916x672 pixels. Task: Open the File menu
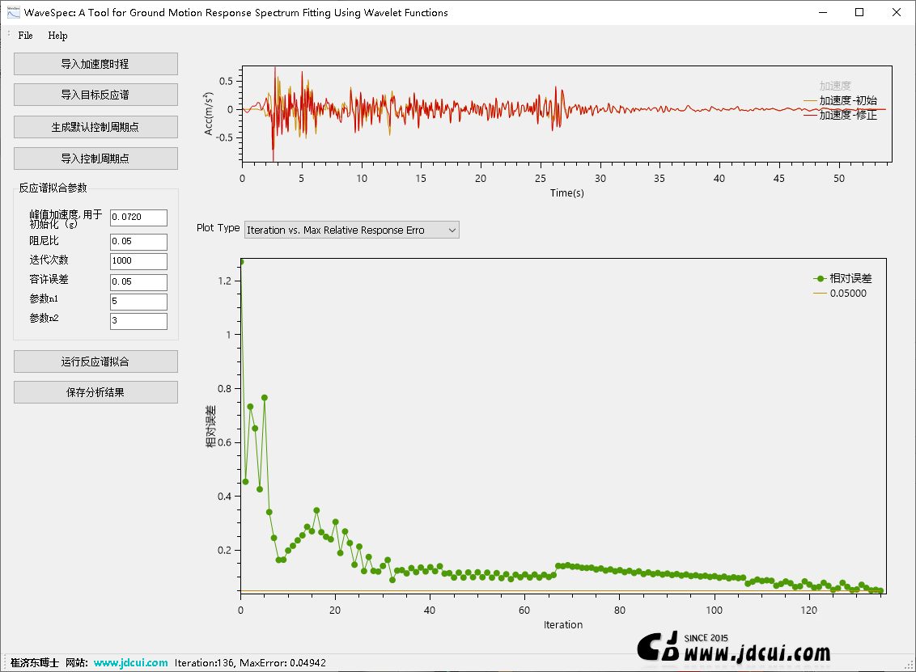click(26, 36)
